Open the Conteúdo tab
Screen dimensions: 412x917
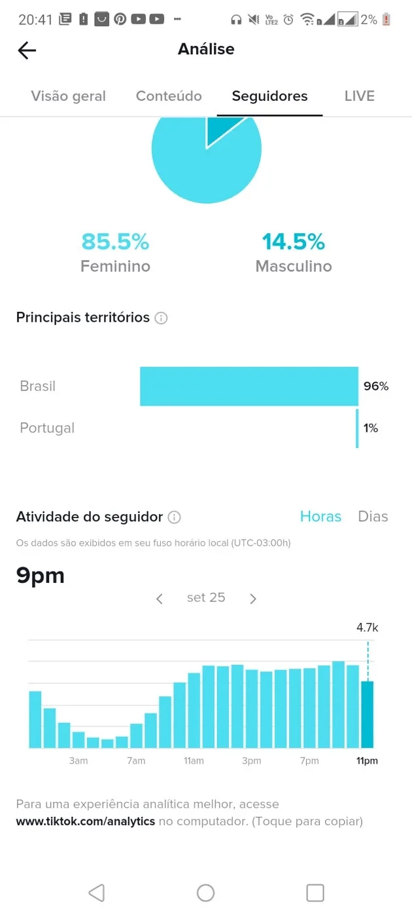click(x=169, y=96)
